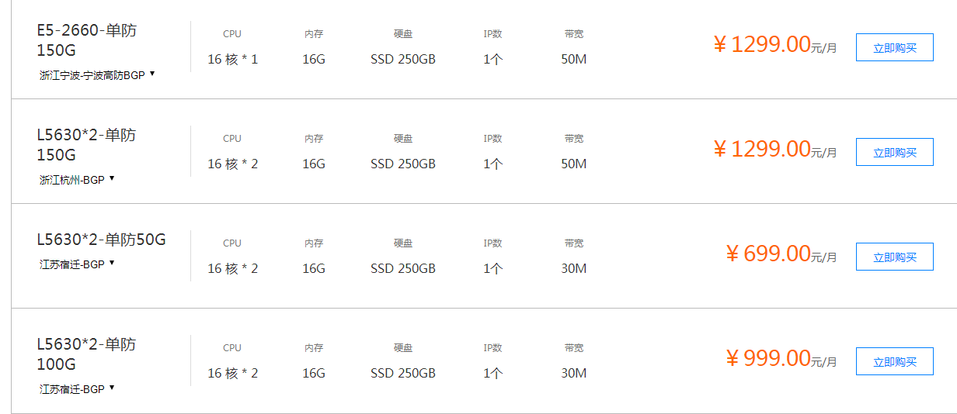
Task: Click the 16G memory value in the 浙江杭州-BGP row
Action: [314, 164]
